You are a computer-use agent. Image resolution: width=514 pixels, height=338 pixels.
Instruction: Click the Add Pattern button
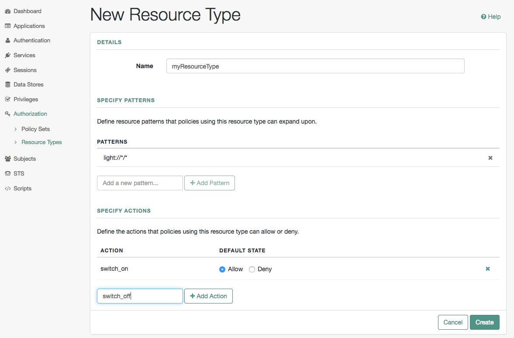(210, 183)
